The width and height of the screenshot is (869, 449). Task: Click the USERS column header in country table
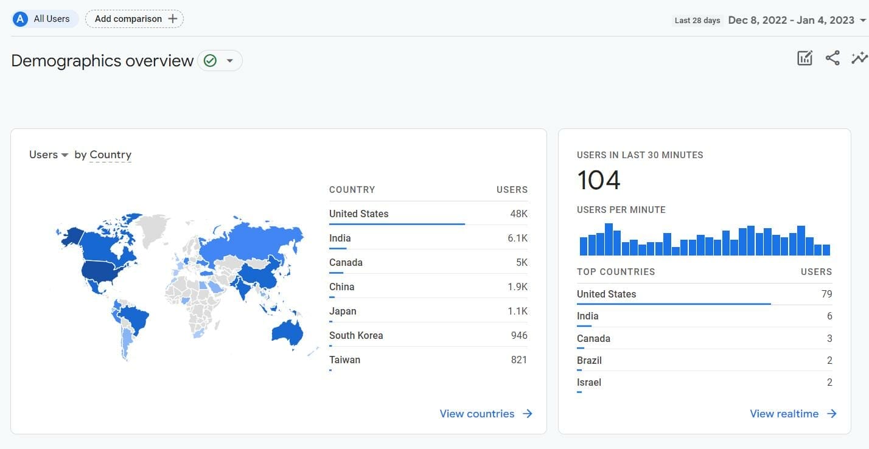point(512,189)
